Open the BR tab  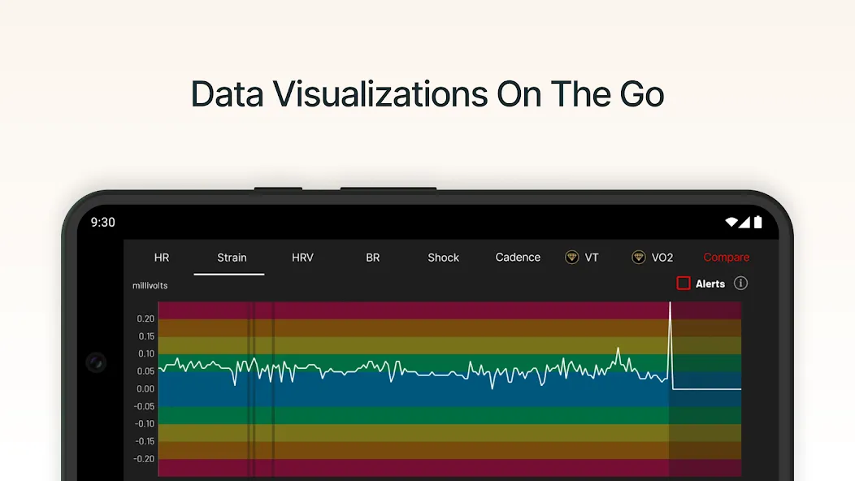point(372,258)
